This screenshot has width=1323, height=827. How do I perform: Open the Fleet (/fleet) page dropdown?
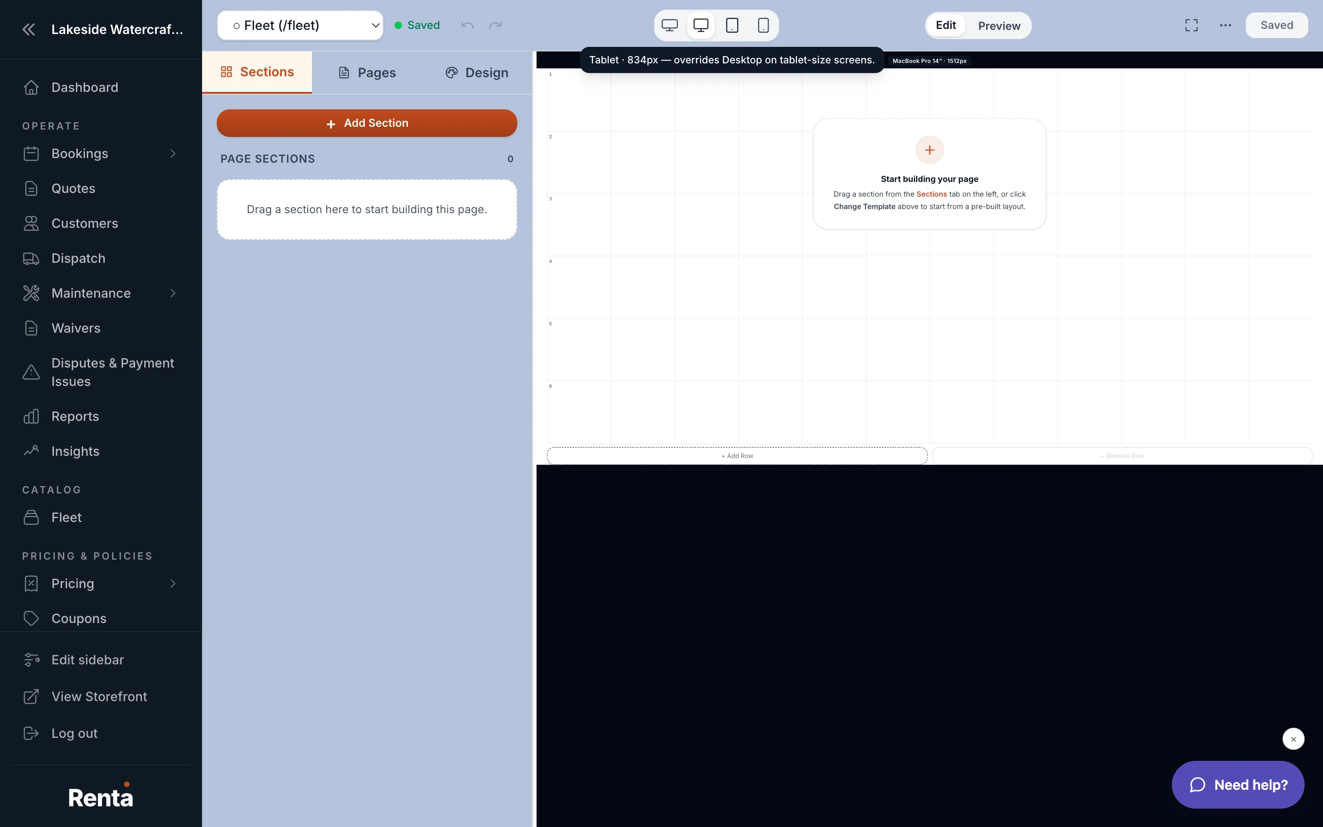coord(300,25)
